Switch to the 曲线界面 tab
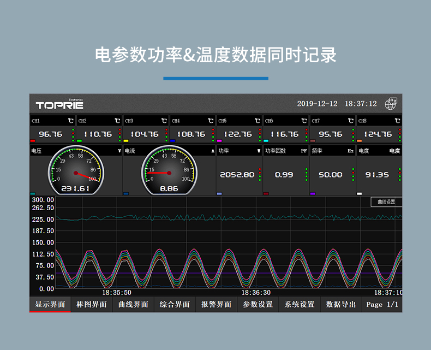Viewport: 431px width, 350px height. 133,305
